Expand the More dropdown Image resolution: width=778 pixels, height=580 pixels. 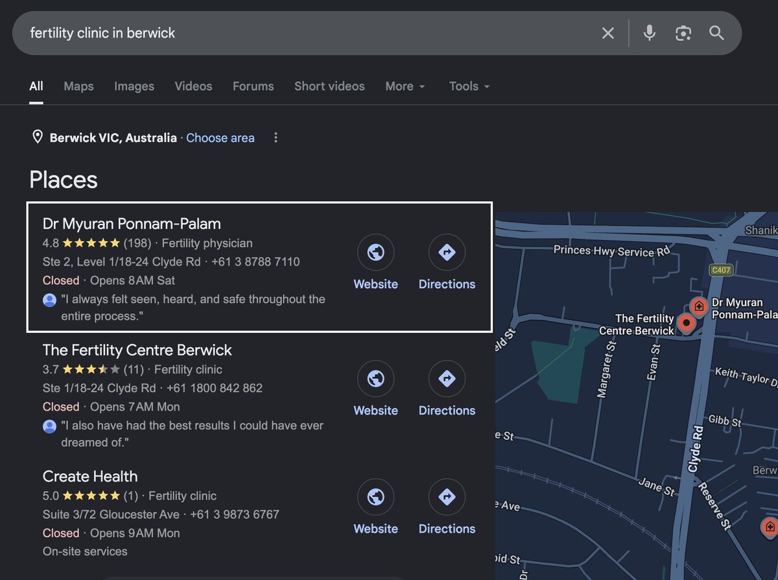[405, 86]
